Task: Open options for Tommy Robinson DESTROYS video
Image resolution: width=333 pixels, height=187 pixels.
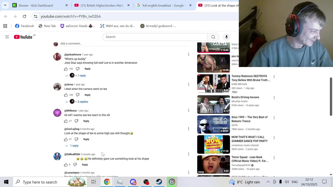Action: point(274,77)
